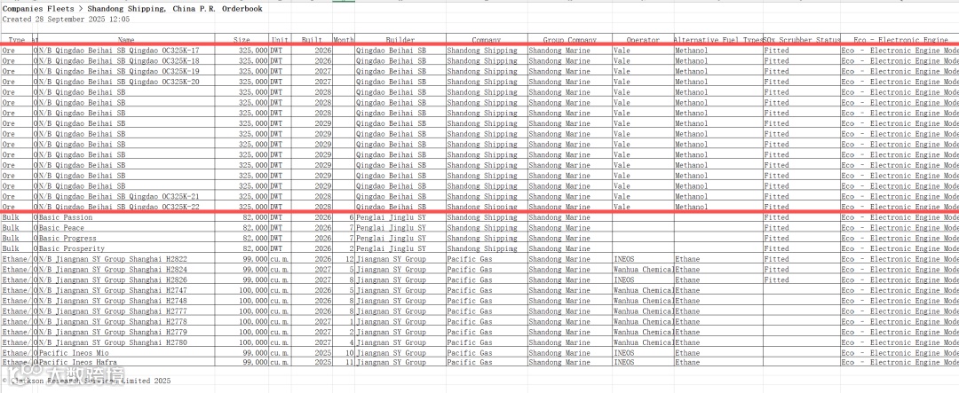Select cell 'N/B Qingdao Beihai SB Qingdao OC325K-20'
Image resolution: width=959 pixels, height=393 pixels.
pyautogui.click(x=126, y=82)
